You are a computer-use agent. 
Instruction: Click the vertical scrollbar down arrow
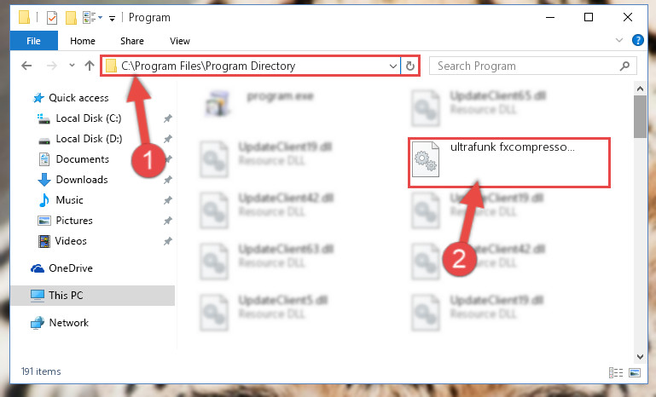click(640, 356)
